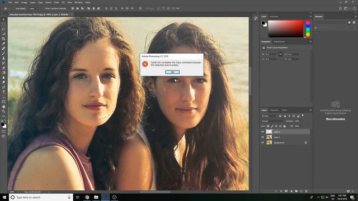Switch to the Paths tab
Viewport: 358px width, 201px height.
(x=284, y=110)
